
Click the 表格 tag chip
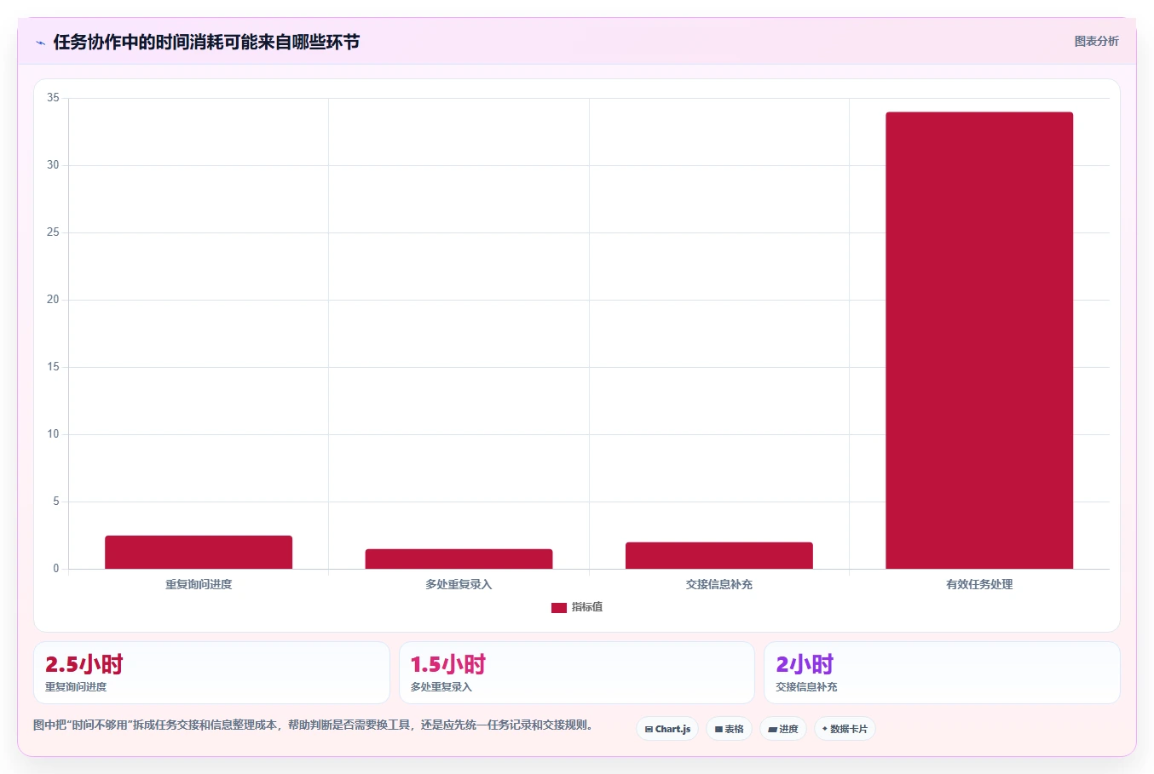pyautogui.click(x=729, y=729)
